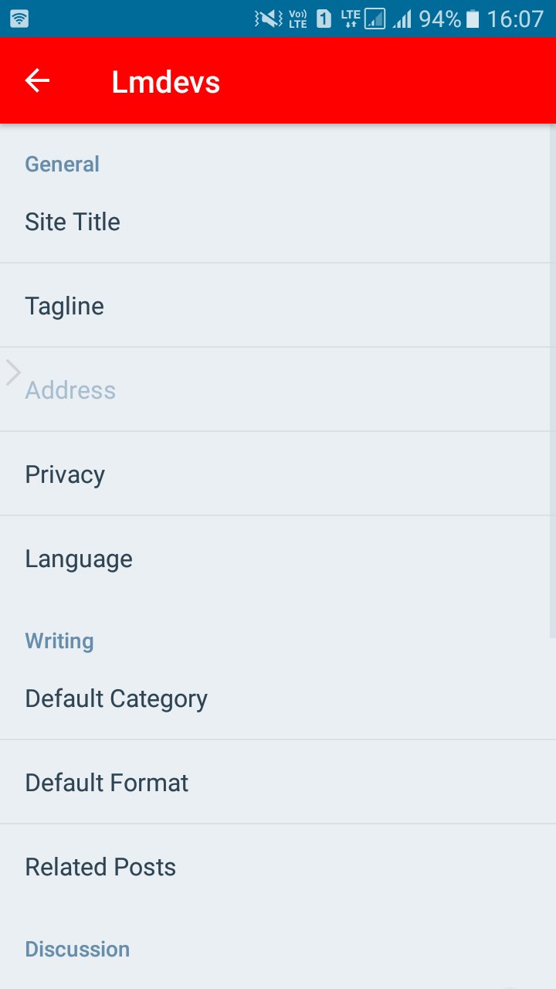The height and width of the screenshot is (989, 556).
Task: Choose the Default Category setting
Action: 278,698
